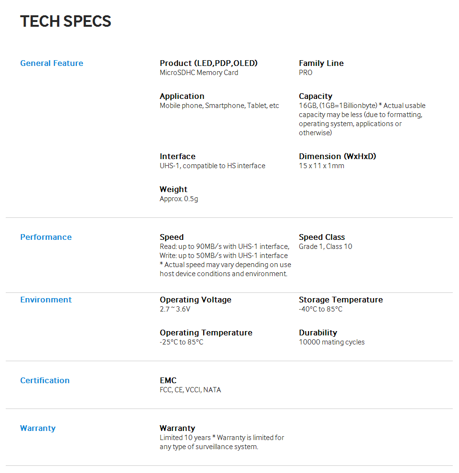Click the Family Line heading
Image resolution: width=459 pixels, height=473 pixels.
point(321,63)
